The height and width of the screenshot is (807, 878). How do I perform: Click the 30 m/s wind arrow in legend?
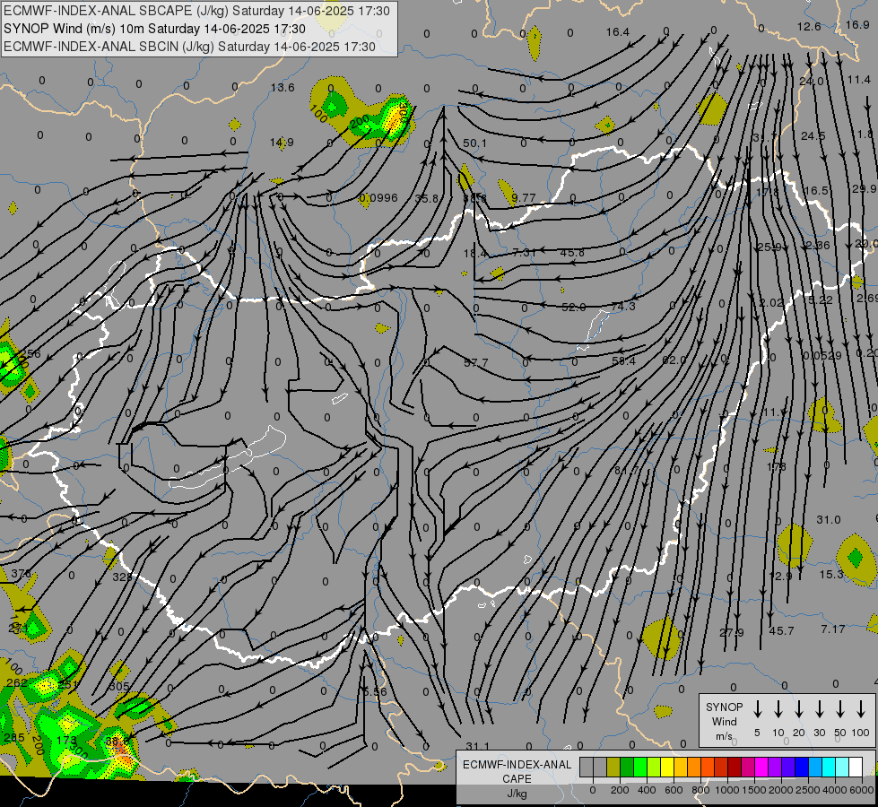tap(819, 709)
